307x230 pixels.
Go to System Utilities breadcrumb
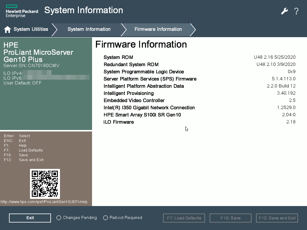pyautogui.click(x=31, y=29)
